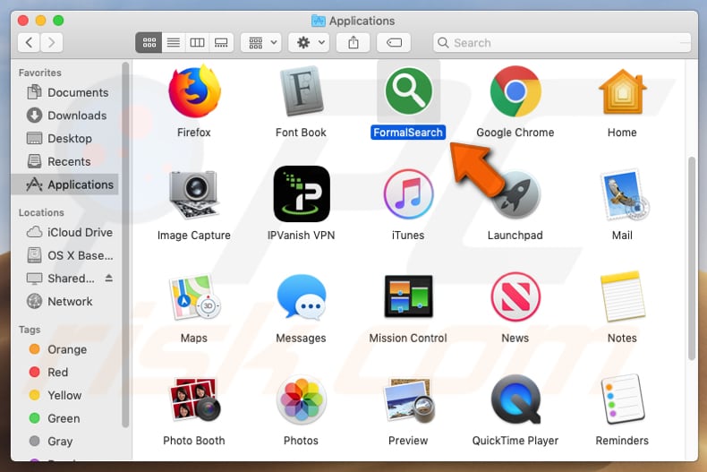Screen dimensions: 707x472
Task: Go back with the left chevron button
Action: pyautogui.click(x=29, y=43)
